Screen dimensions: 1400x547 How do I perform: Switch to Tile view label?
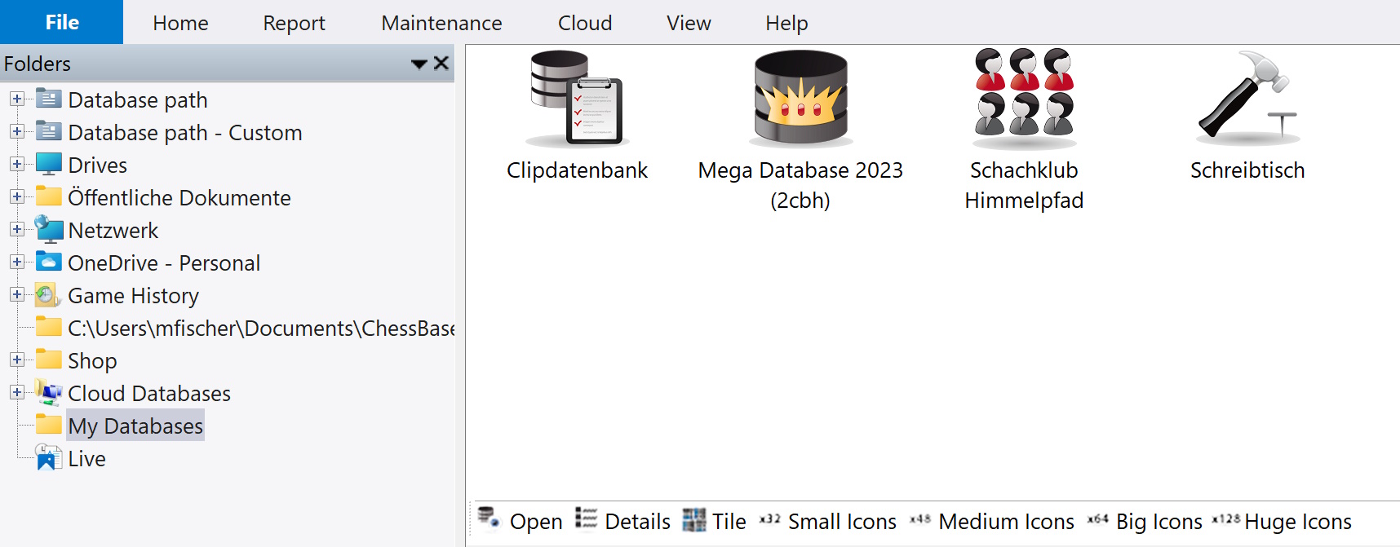(729, 522)
